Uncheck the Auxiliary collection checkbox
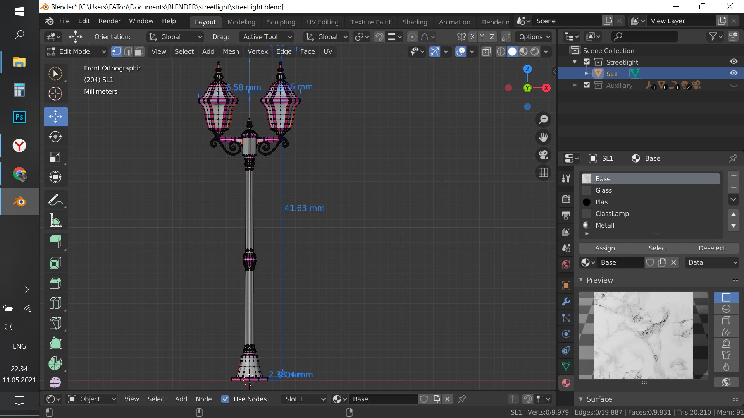The width and height of the screenshot is (744, 418). [587, 85]
